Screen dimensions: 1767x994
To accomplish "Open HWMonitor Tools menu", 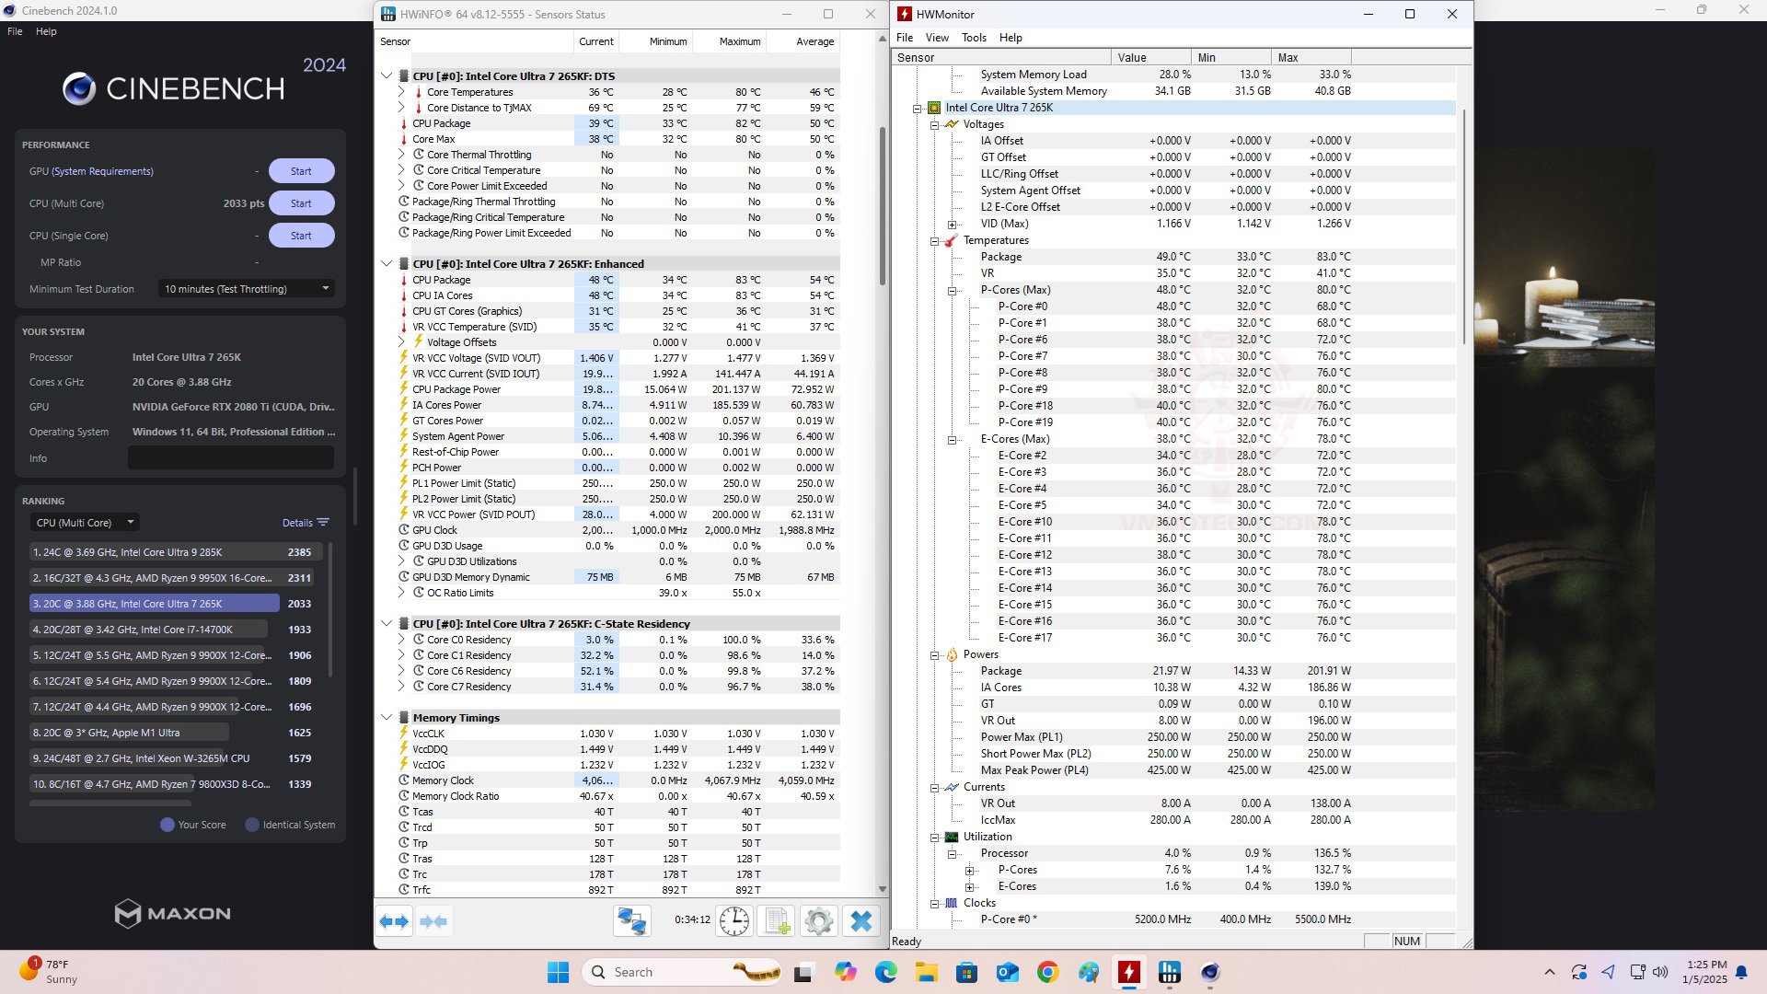I will point(974,38).
